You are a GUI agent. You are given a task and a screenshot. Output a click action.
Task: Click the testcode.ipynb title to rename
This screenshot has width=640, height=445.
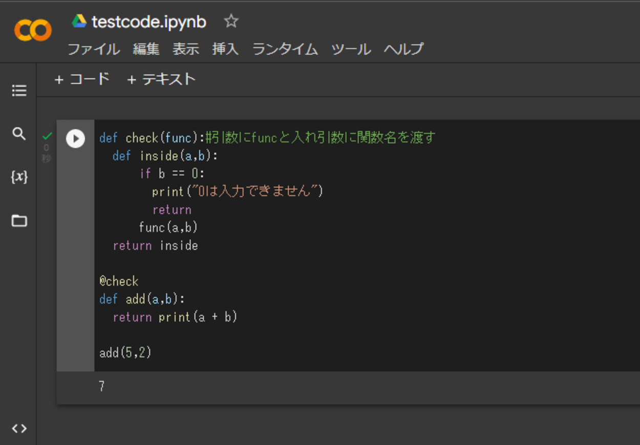[149, 22]
